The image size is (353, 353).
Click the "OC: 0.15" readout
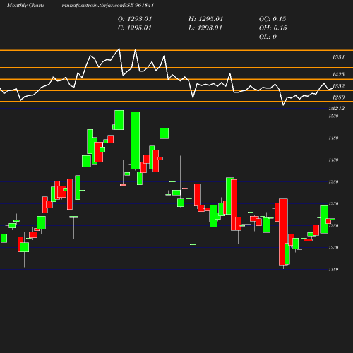pyautogui.click(x=273, y=19)
